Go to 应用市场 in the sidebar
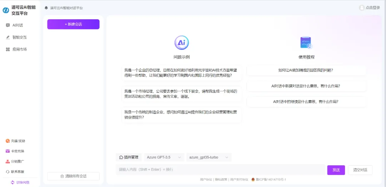 (x=19, y=49)
